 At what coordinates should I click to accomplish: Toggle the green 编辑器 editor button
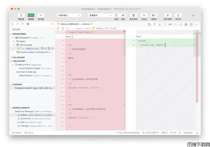31,15
